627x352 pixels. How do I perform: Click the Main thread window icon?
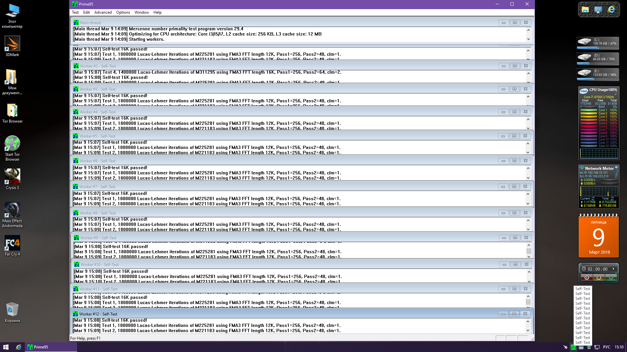pos(76,22)
